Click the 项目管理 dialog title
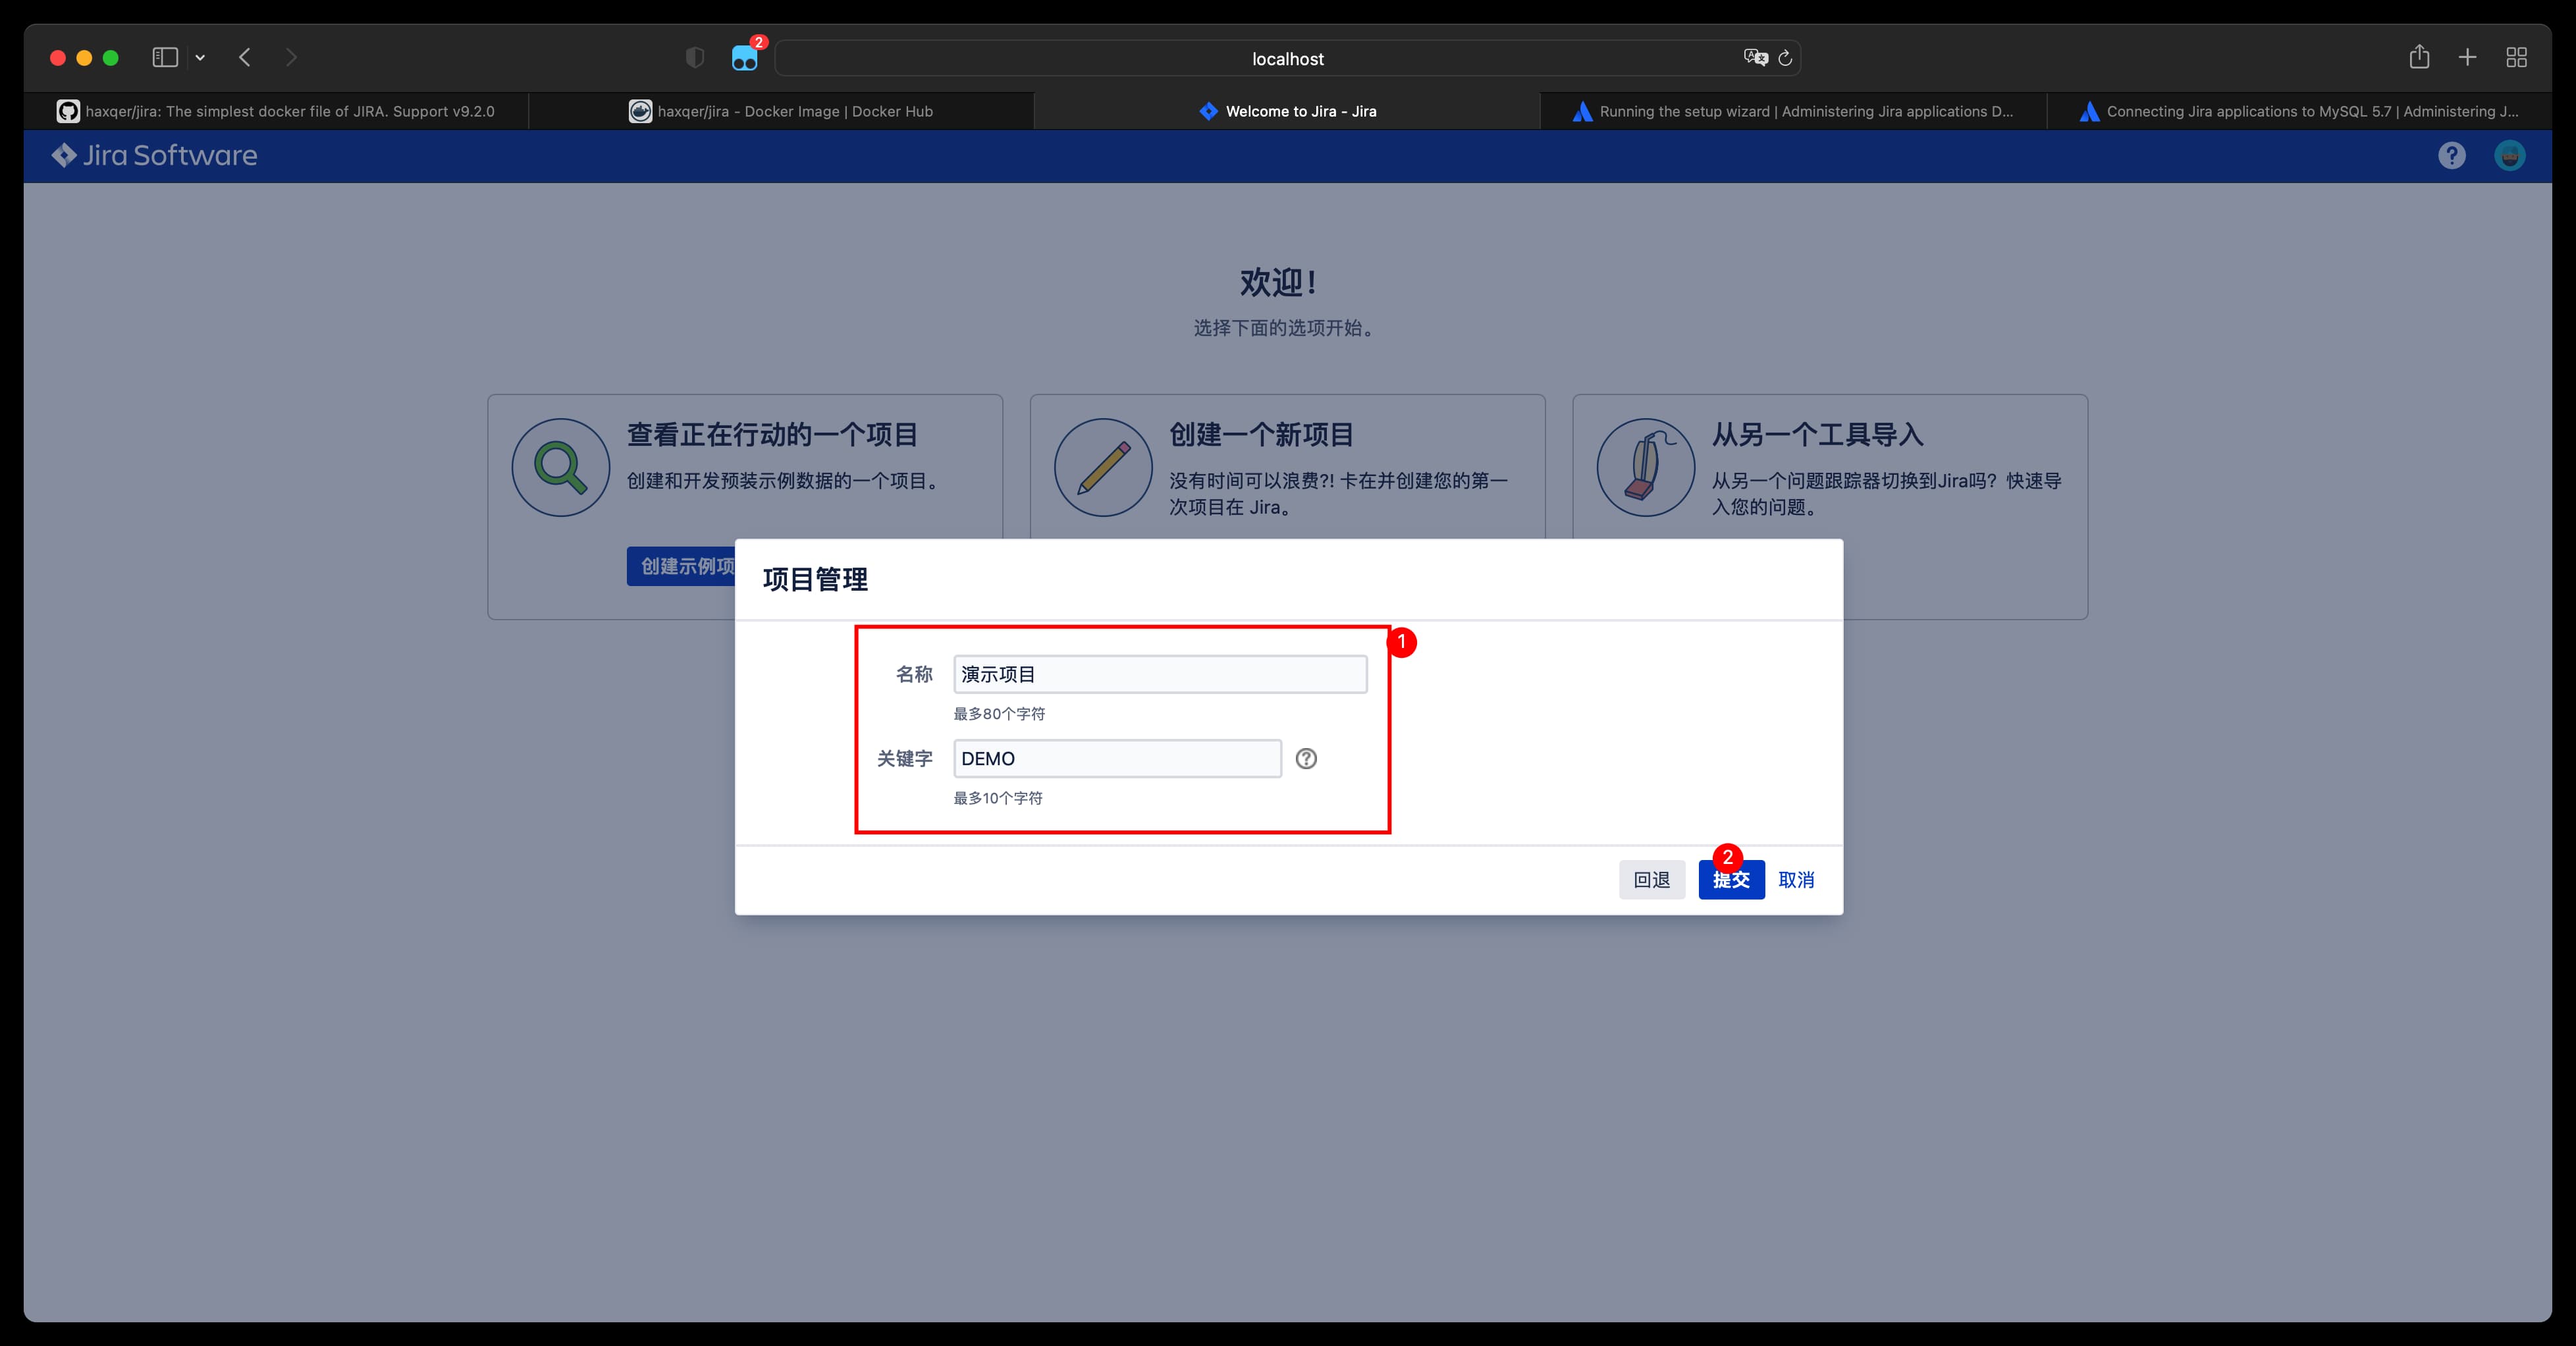The image size is (2576, 1346). point(815,579)
